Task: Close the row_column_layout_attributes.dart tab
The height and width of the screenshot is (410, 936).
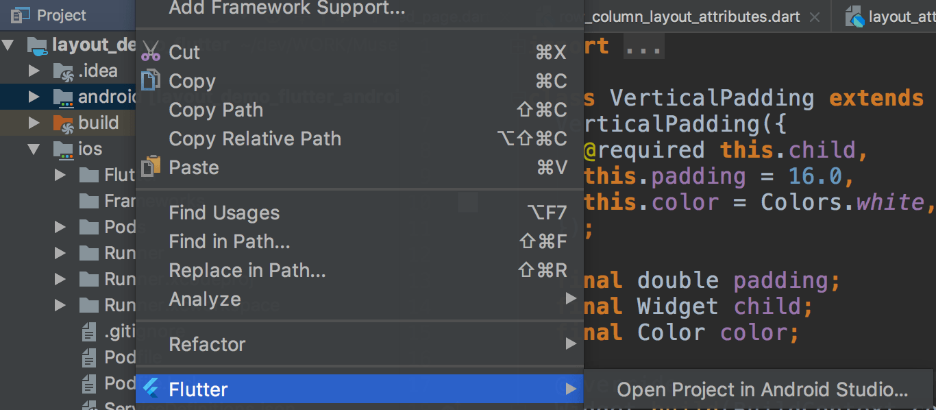Action: 815,17
